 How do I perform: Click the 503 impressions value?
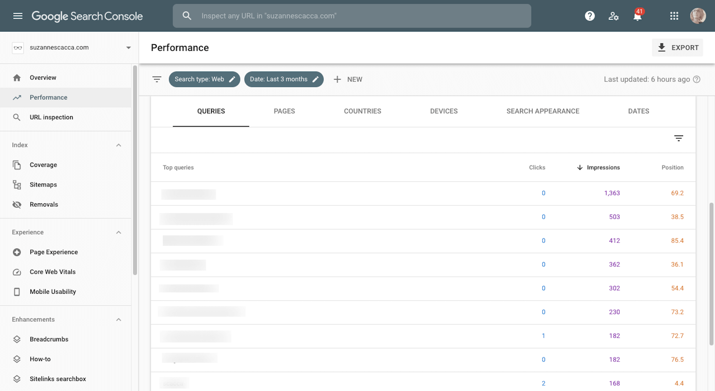(614, 217)
